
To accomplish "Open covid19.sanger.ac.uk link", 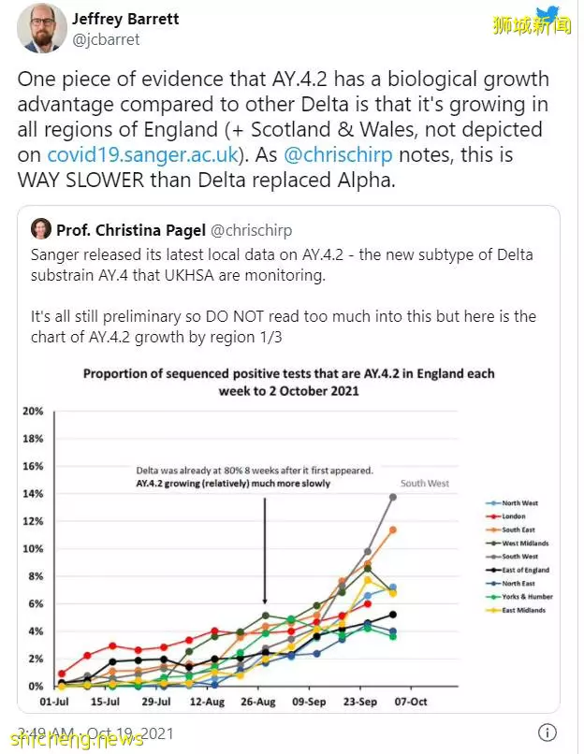I will point(143,155).
